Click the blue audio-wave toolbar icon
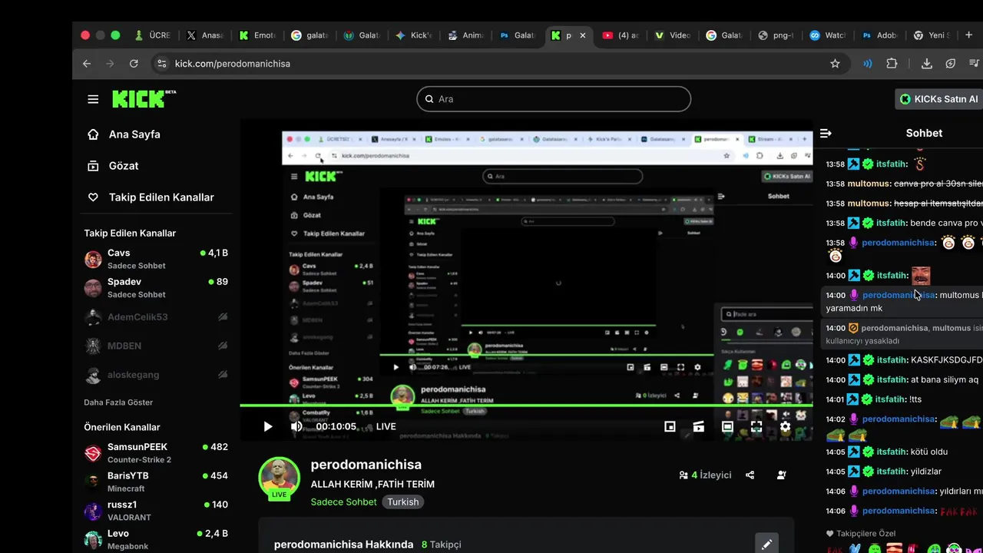The width and height of the screenshot is (983, 553). point(867,64)
